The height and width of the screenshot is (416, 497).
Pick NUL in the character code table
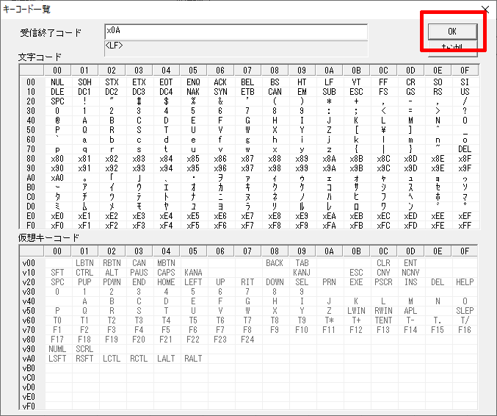(57, 82)
